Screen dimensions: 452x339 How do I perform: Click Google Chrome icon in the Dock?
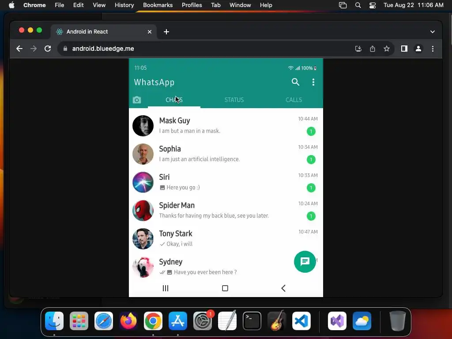[x=153, y=321]
